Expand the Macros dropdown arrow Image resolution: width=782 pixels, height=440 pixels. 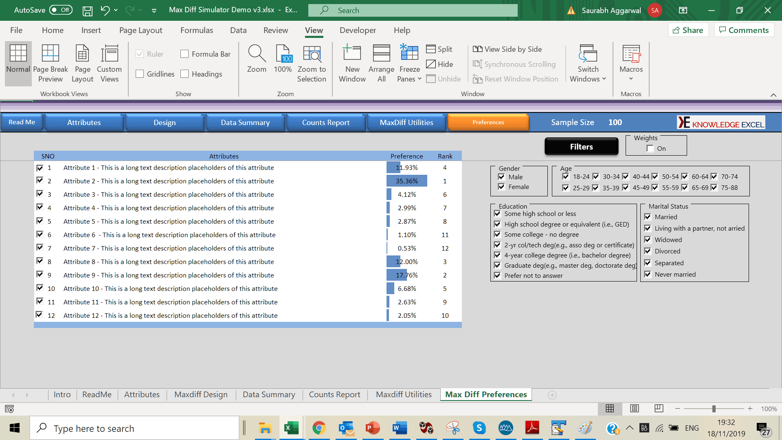point(631,79)
